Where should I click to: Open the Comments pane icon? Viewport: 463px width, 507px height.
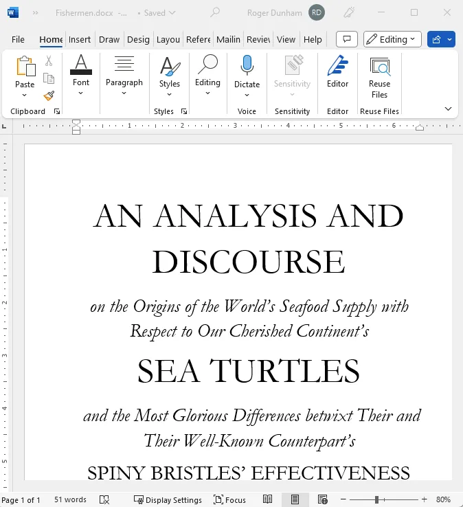(x=347, y=39)
